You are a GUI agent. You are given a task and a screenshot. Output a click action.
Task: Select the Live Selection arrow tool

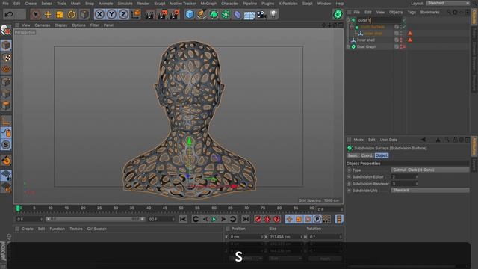[x=36, y=14]
